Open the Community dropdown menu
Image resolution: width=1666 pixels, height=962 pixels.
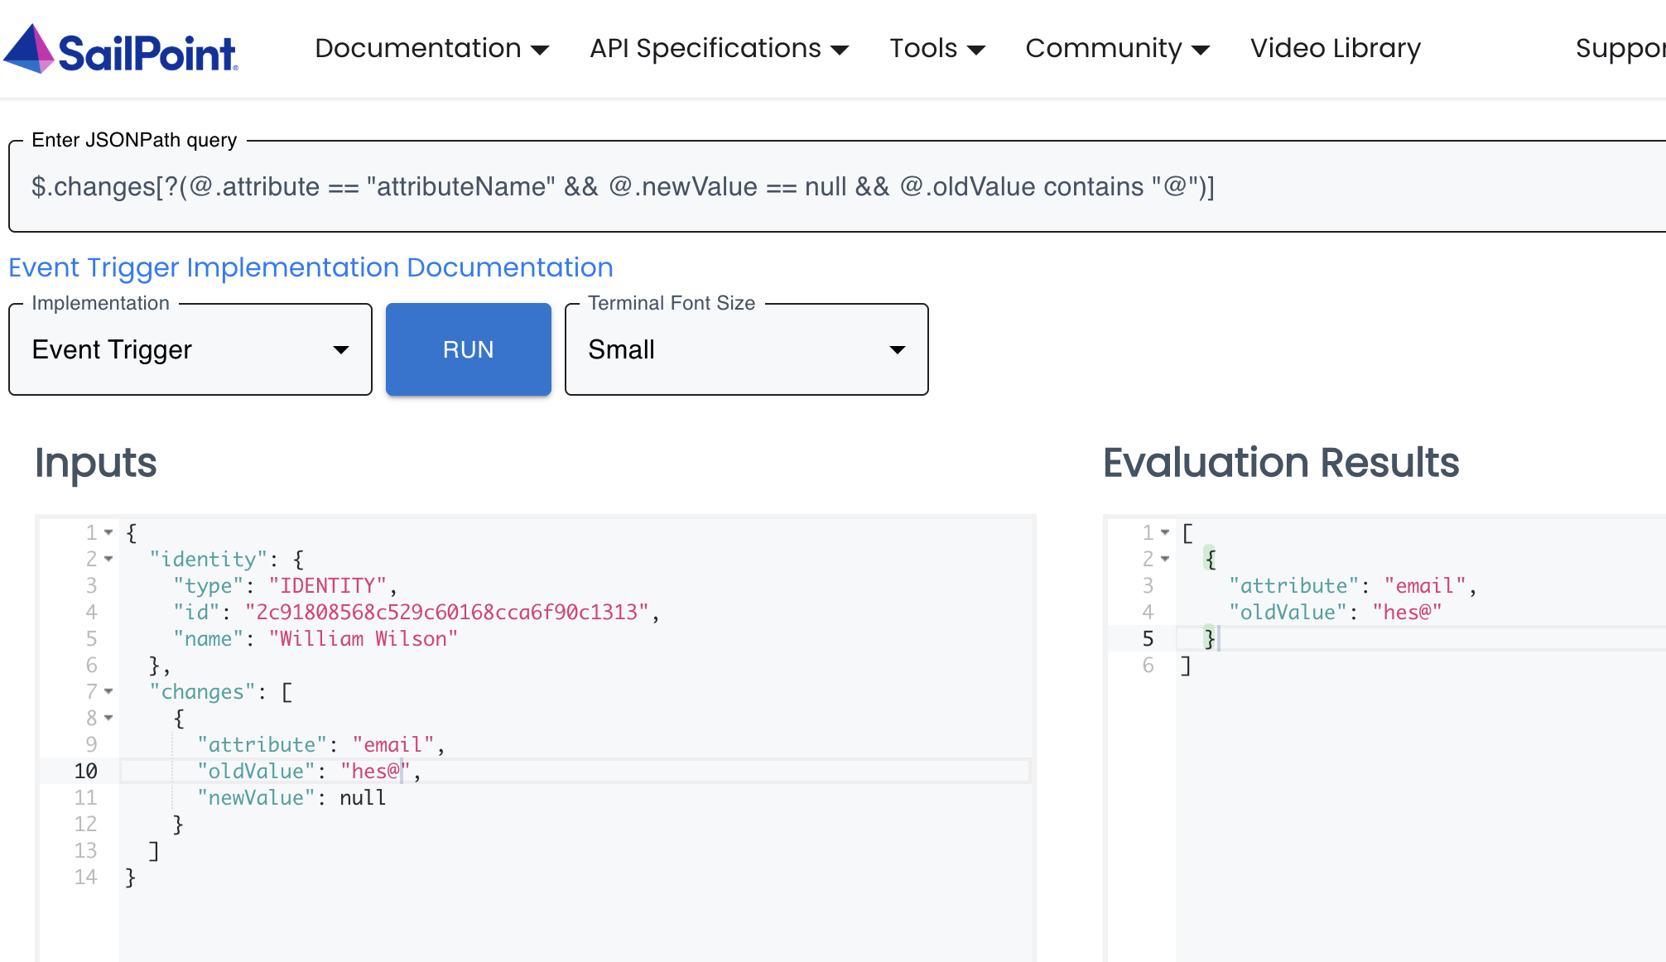click(x=1117, y=49)
